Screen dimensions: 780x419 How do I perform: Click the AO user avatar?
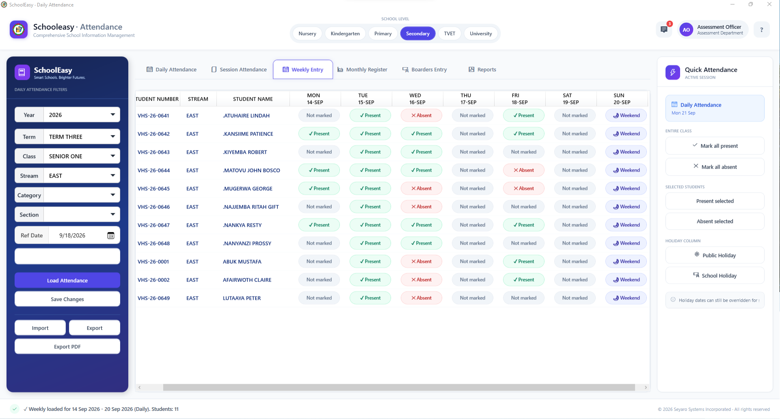pos(686,30)
